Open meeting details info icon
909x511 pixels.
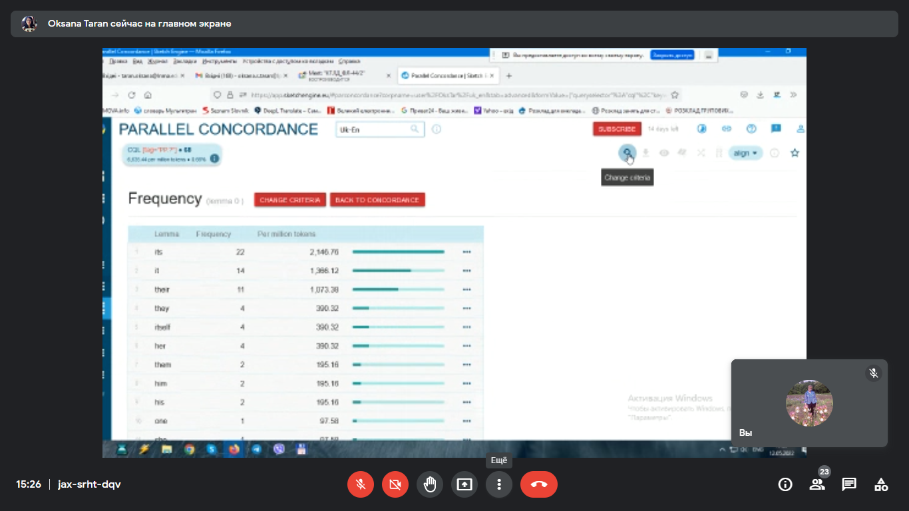pos(785,484)
